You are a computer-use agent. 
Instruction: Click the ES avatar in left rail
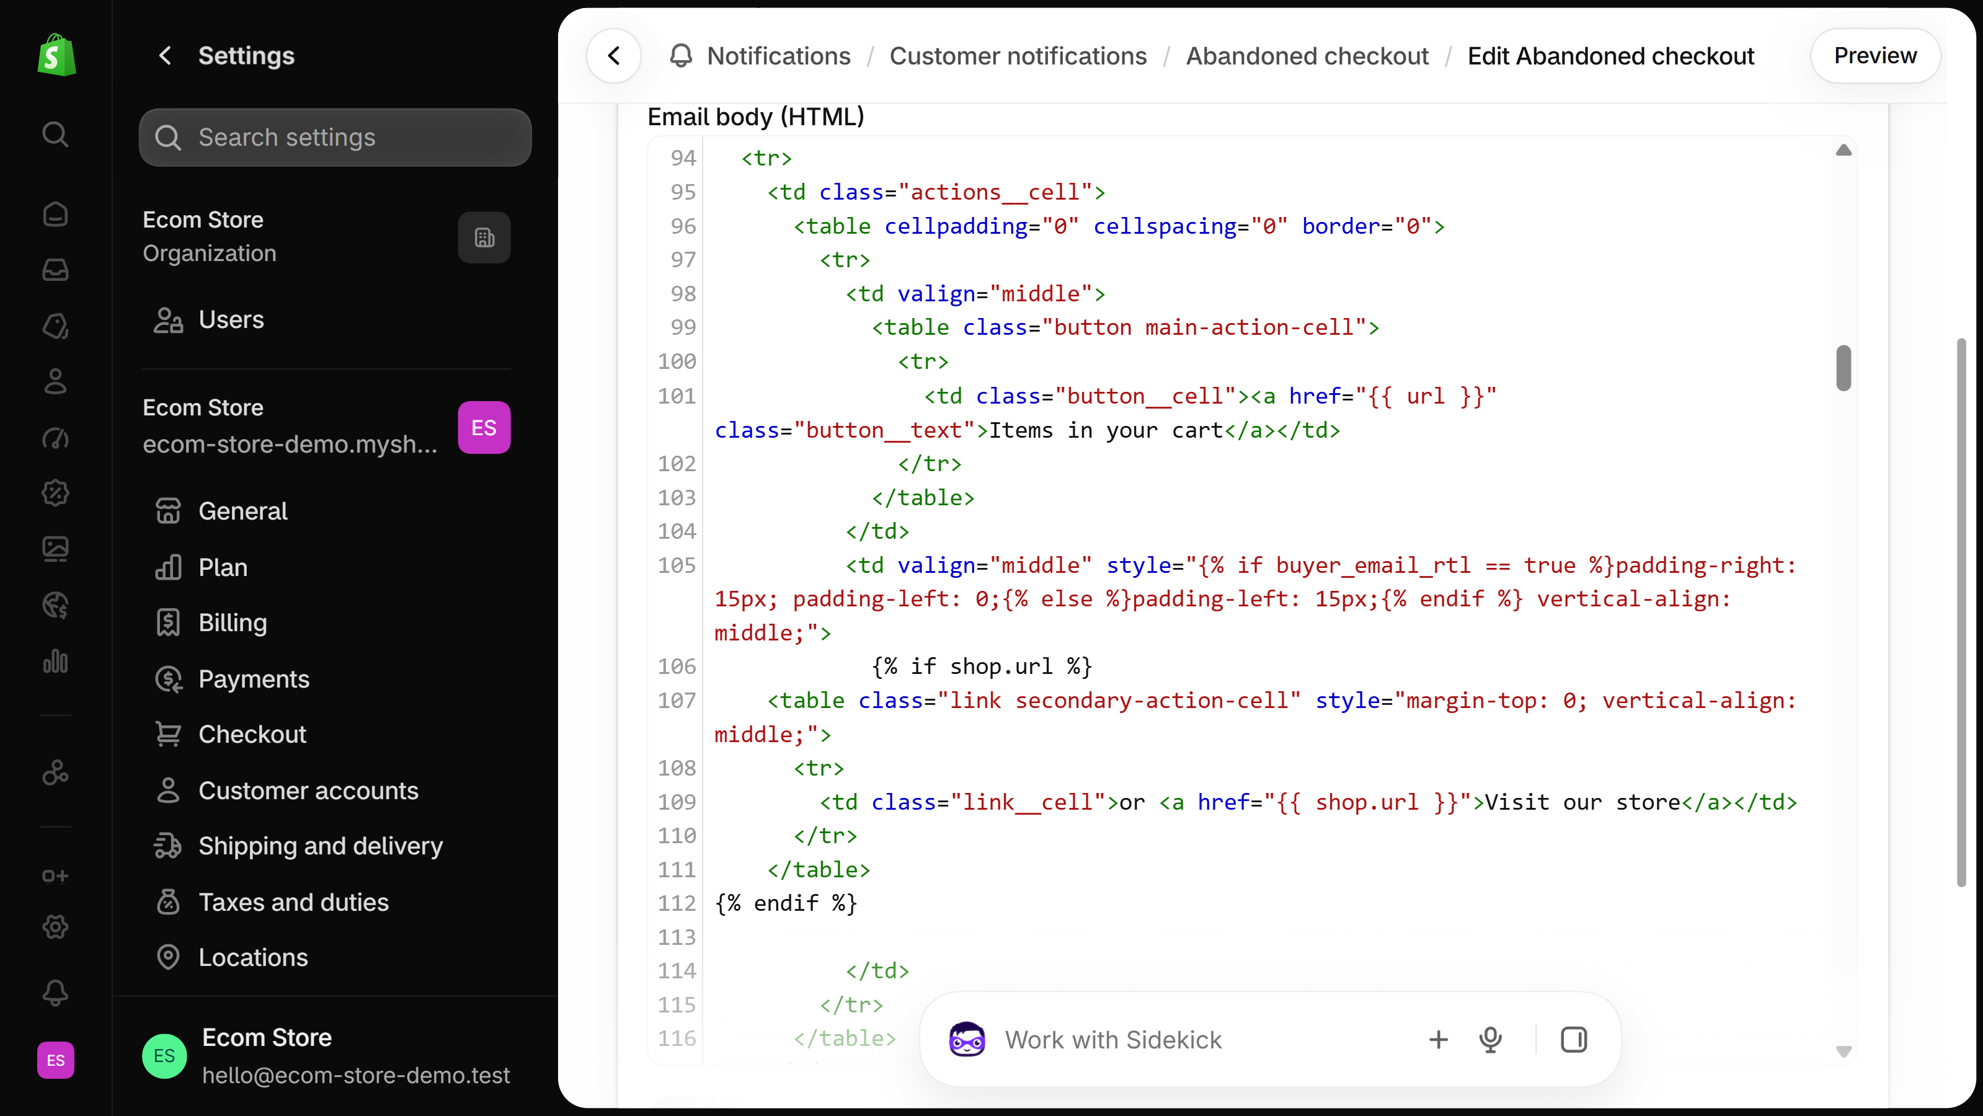(x=55, y=1061)
